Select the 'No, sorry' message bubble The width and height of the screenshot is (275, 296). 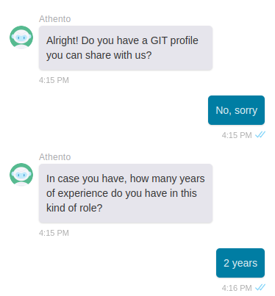[x=236, y=110]
